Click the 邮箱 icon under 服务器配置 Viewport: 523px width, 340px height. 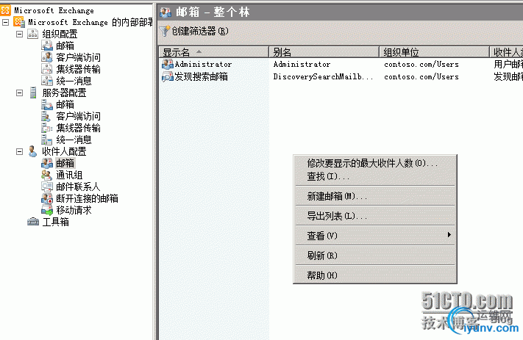47,104
